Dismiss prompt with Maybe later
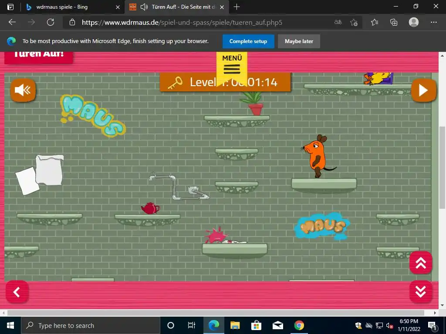This screenshot has width=446, height=334. click(299, 41)
